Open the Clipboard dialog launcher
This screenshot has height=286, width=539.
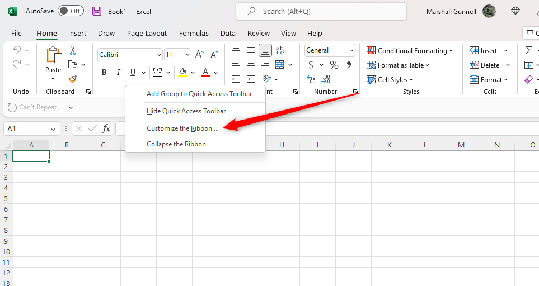[x=88, y=92]
